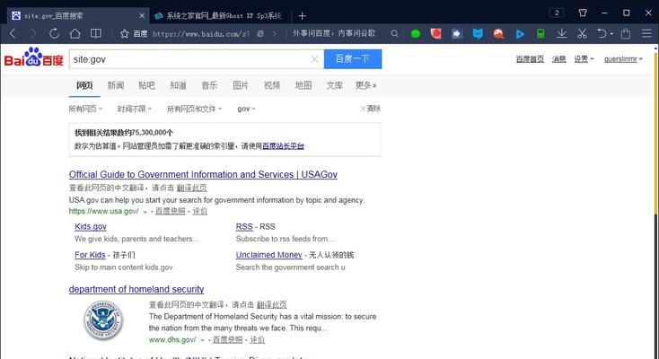Expand the 时间不限 time filter
659x359 pixels.
[x=135, y=109]
